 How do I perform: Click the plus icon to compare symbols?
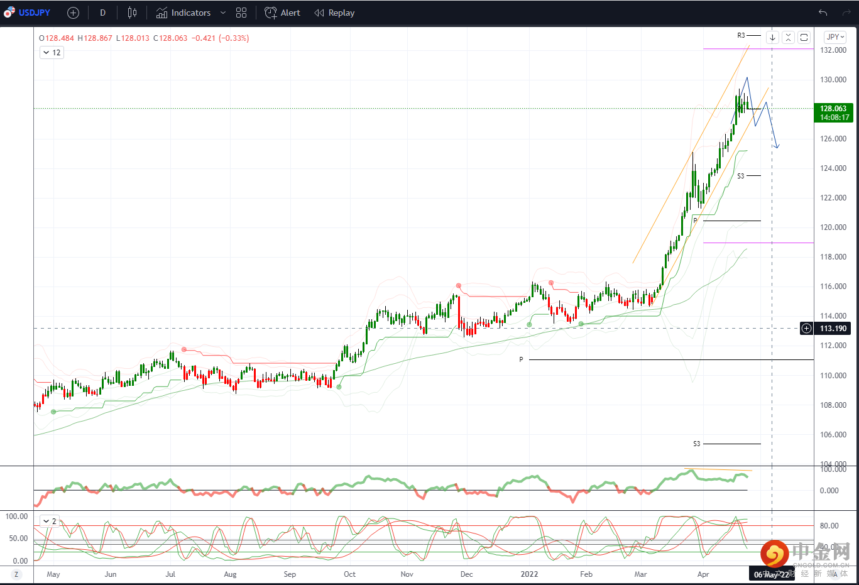pyautogui.click(x=73, y=13)
